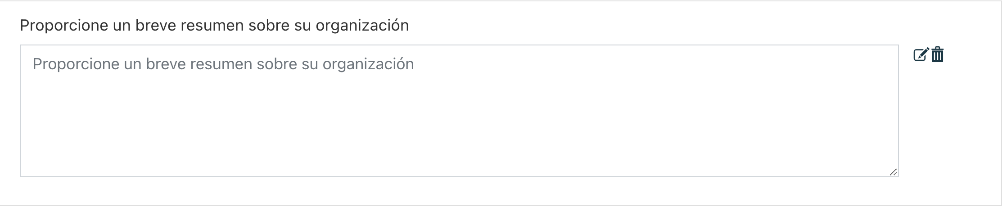Image resolution: width=1002 pixels, height=206 pixels.
Task: Edit the organization summary question
Action: coord(921,54)
